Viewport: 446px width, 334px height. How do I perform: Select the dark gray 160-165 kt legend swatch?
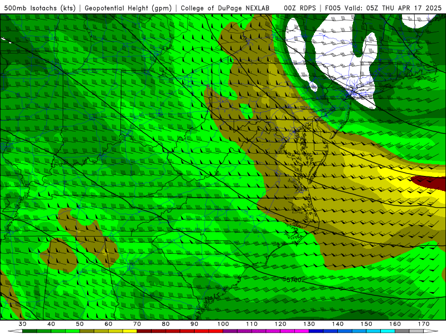click(x=402, y=331)
